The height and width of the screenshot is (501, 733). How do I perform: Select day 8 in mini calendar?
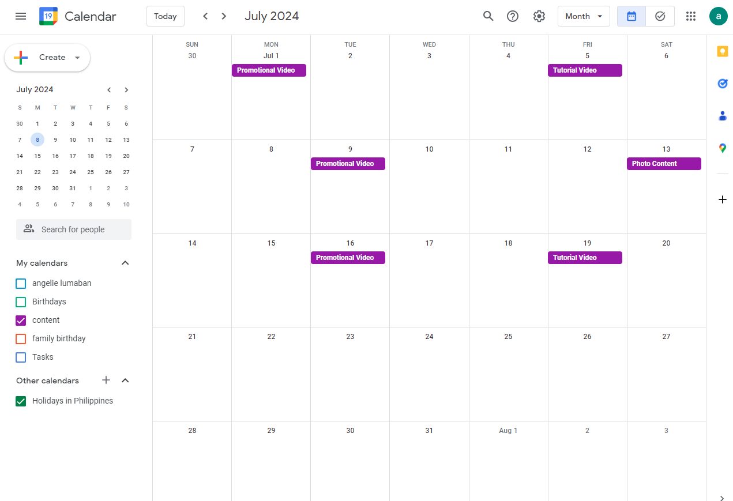click(x=37, y=140)
